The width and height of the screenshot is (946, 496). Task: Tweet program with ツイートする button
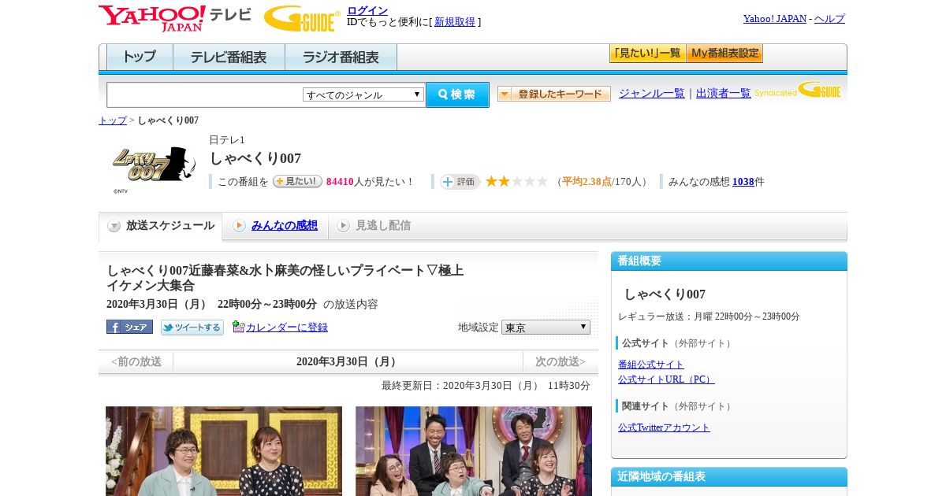pos(192,327)
